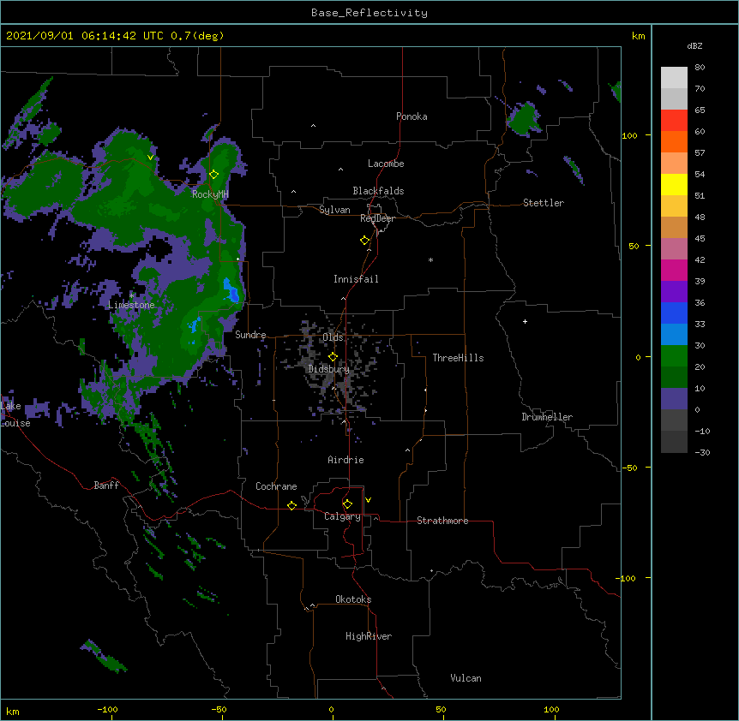
Task: Click the Strathmore town label
Action: pyautogui.click(x=442, y=521)
